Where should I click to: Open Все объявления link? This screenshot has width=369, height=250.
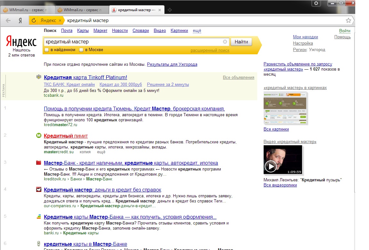[238, 77]
